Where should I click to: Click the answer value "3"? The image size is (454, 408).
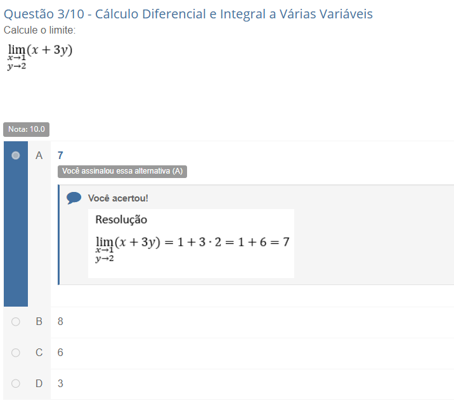[x=60, y=383]
